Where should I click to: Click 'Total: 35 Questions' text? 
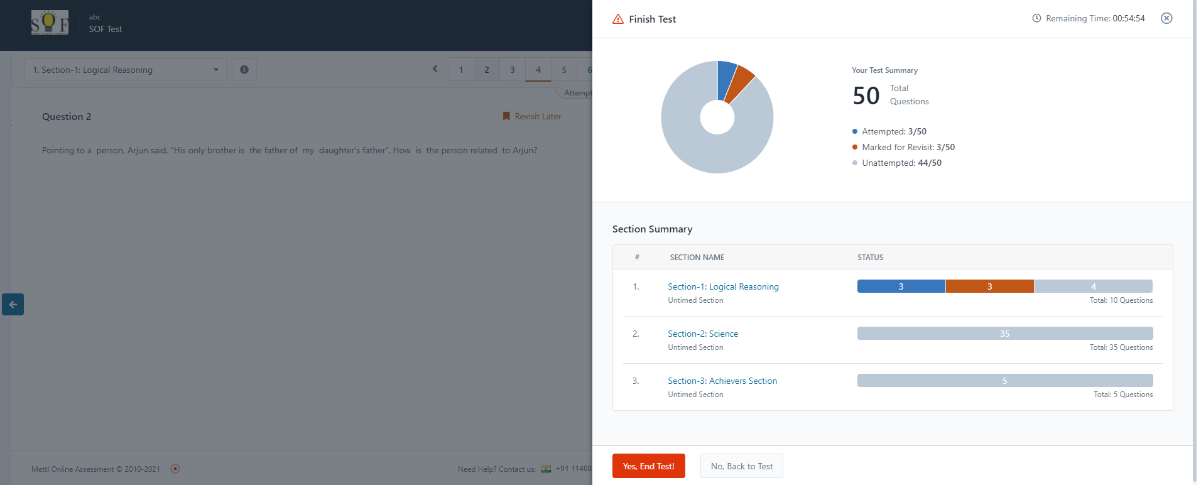coord(1121,347)
